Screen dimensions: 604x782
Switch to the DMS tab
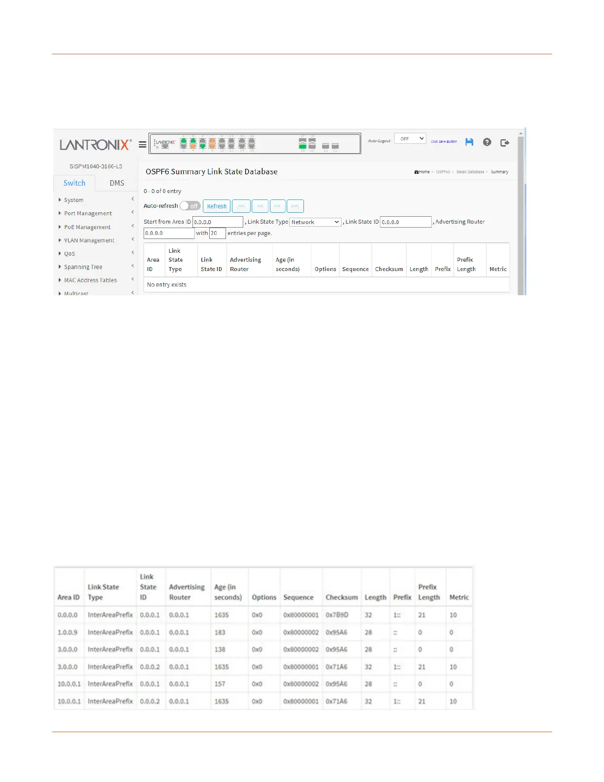tap(117, 183)
